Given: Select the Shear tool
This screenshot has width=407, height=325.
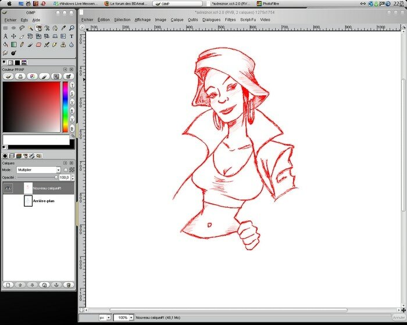Looking at the screenshot, I should tap(47, 37).
